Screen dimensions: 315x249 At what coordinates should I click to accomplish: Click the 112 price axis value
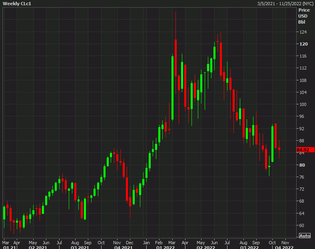click(303, 68)
